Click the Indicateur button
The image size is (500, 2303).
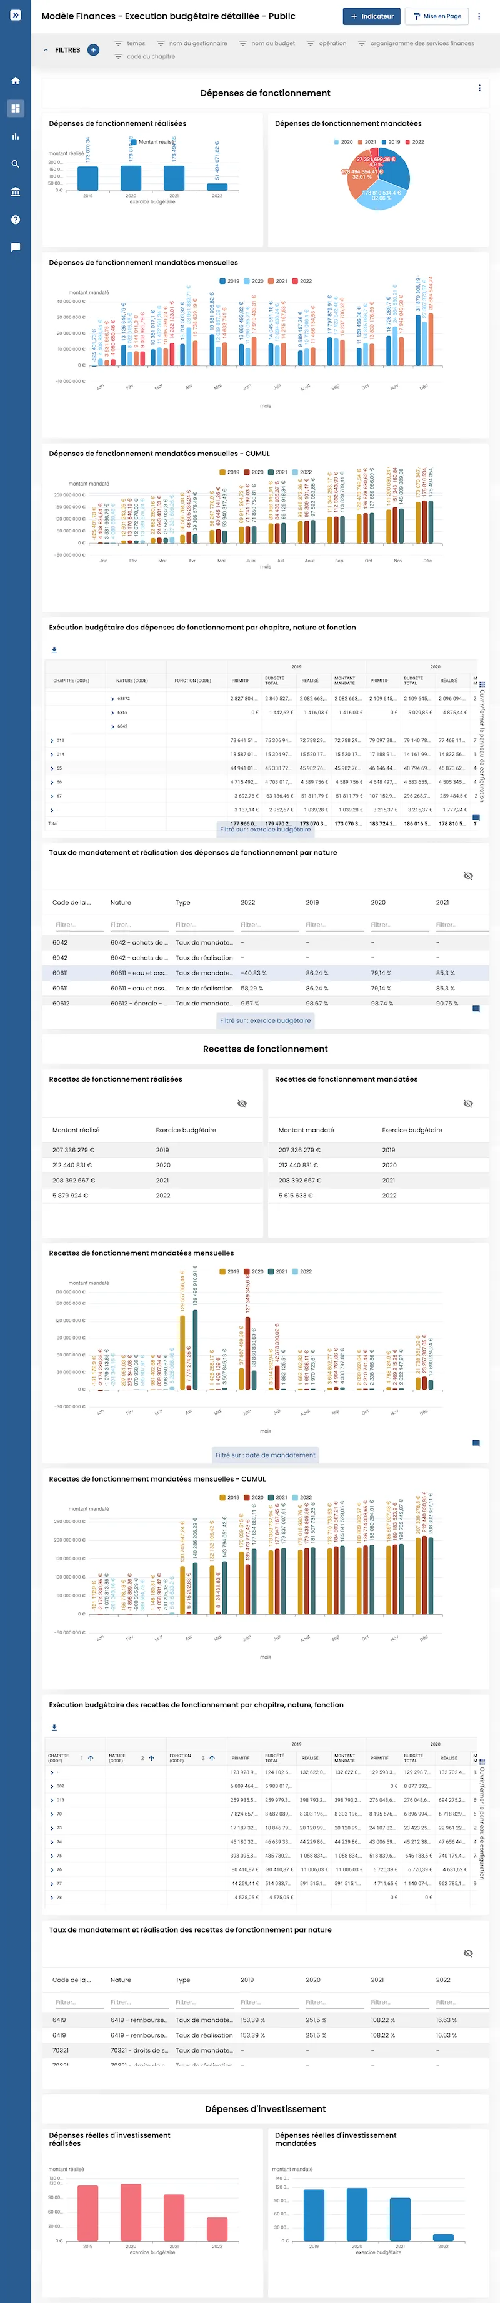tap(371, 16)
